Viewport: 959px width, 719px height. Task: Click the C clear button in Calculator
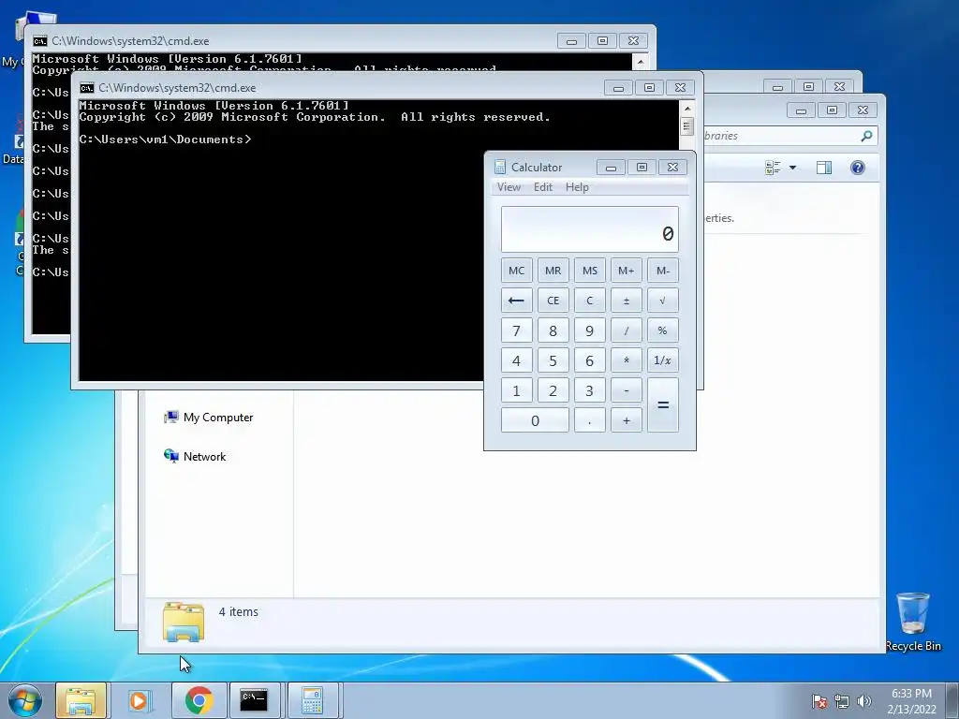[x=590, y=301]
